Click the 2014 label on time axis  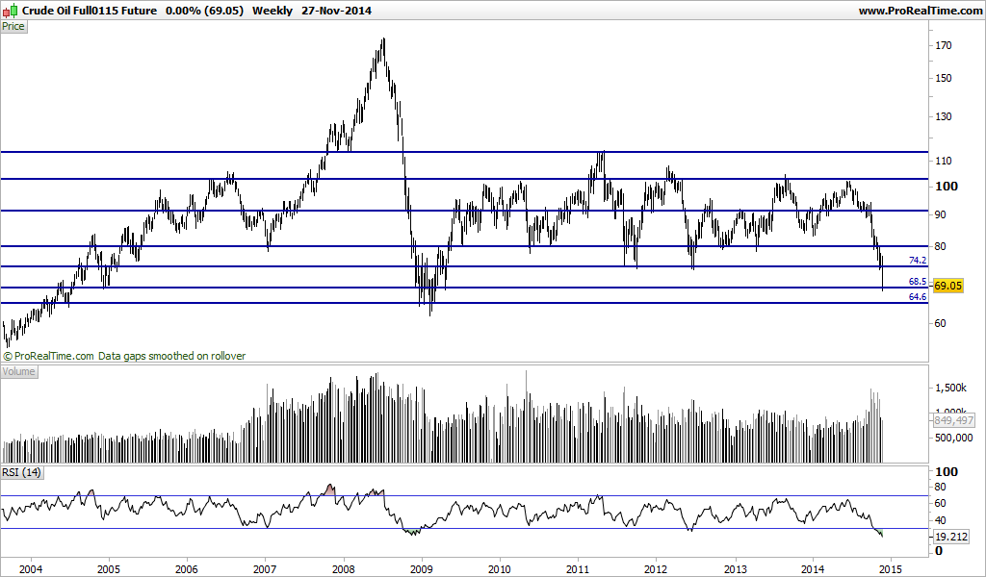click(813, 569)
